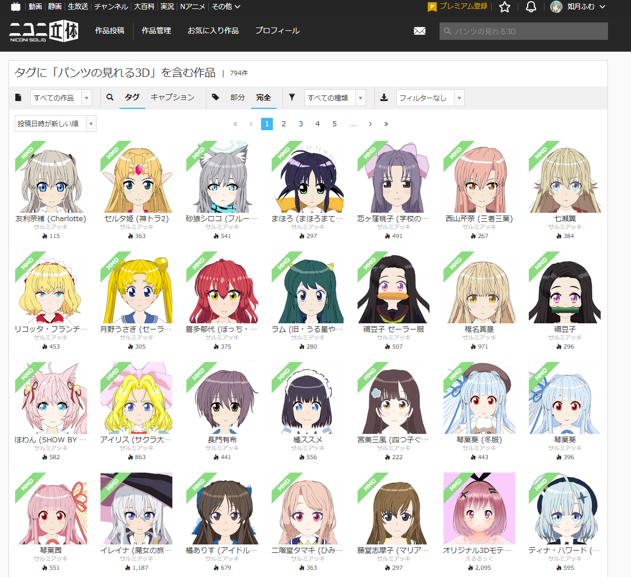The image size is (631, 577).
Task: Click 琴葉茜 title link
Action: click(51, 550)
